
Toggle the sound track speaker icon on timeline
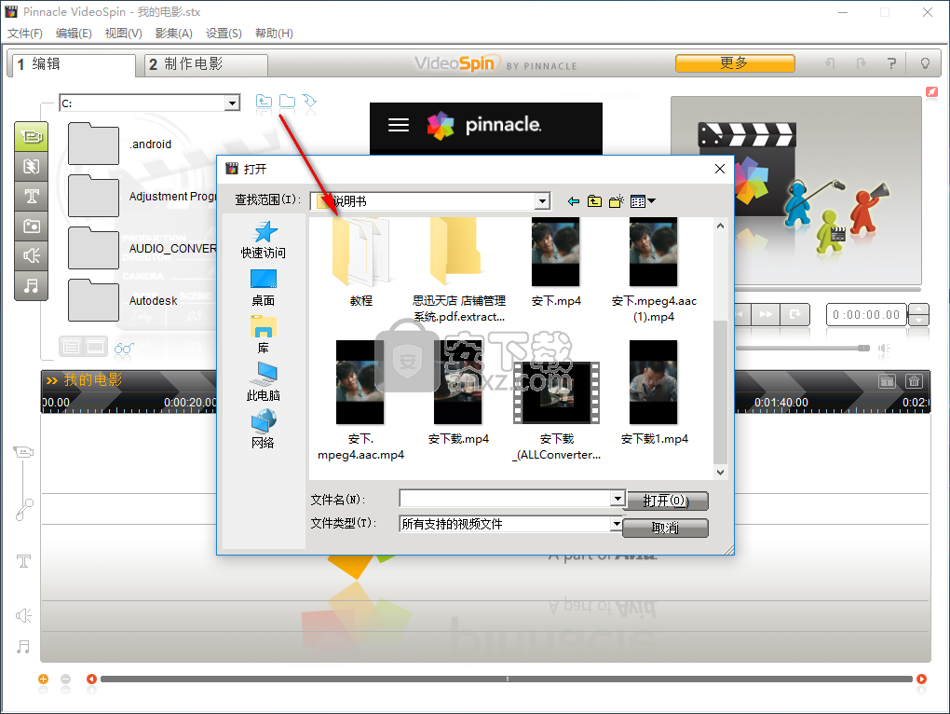(x=23, y=616)
